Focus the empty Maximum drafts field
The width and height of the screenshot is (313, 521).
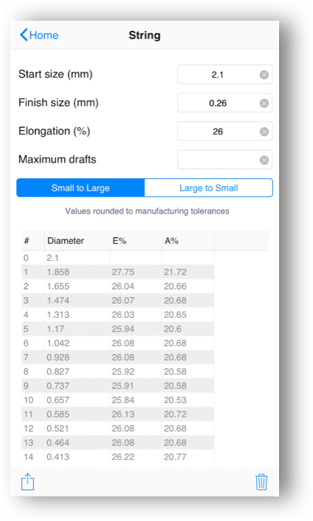click(224, 160)
